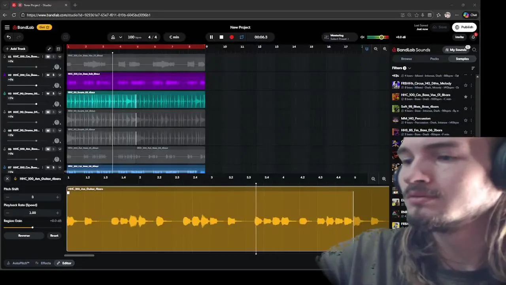
Task: Open the notifications bell
Action: [474, 37]
